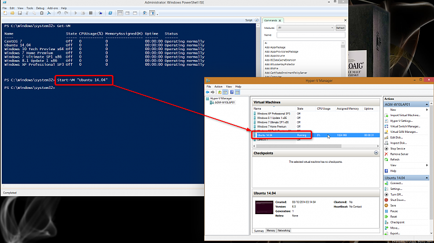The width and height of the screenshot is (434, 243).
Task: Open Virtual Switch Manager action
Action: [x=405, y=126]
